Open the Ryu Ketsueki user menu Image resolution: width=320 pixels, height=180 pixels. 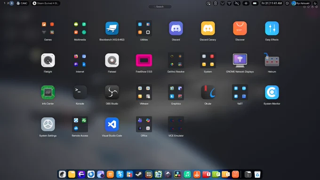(x=301, y=3)
